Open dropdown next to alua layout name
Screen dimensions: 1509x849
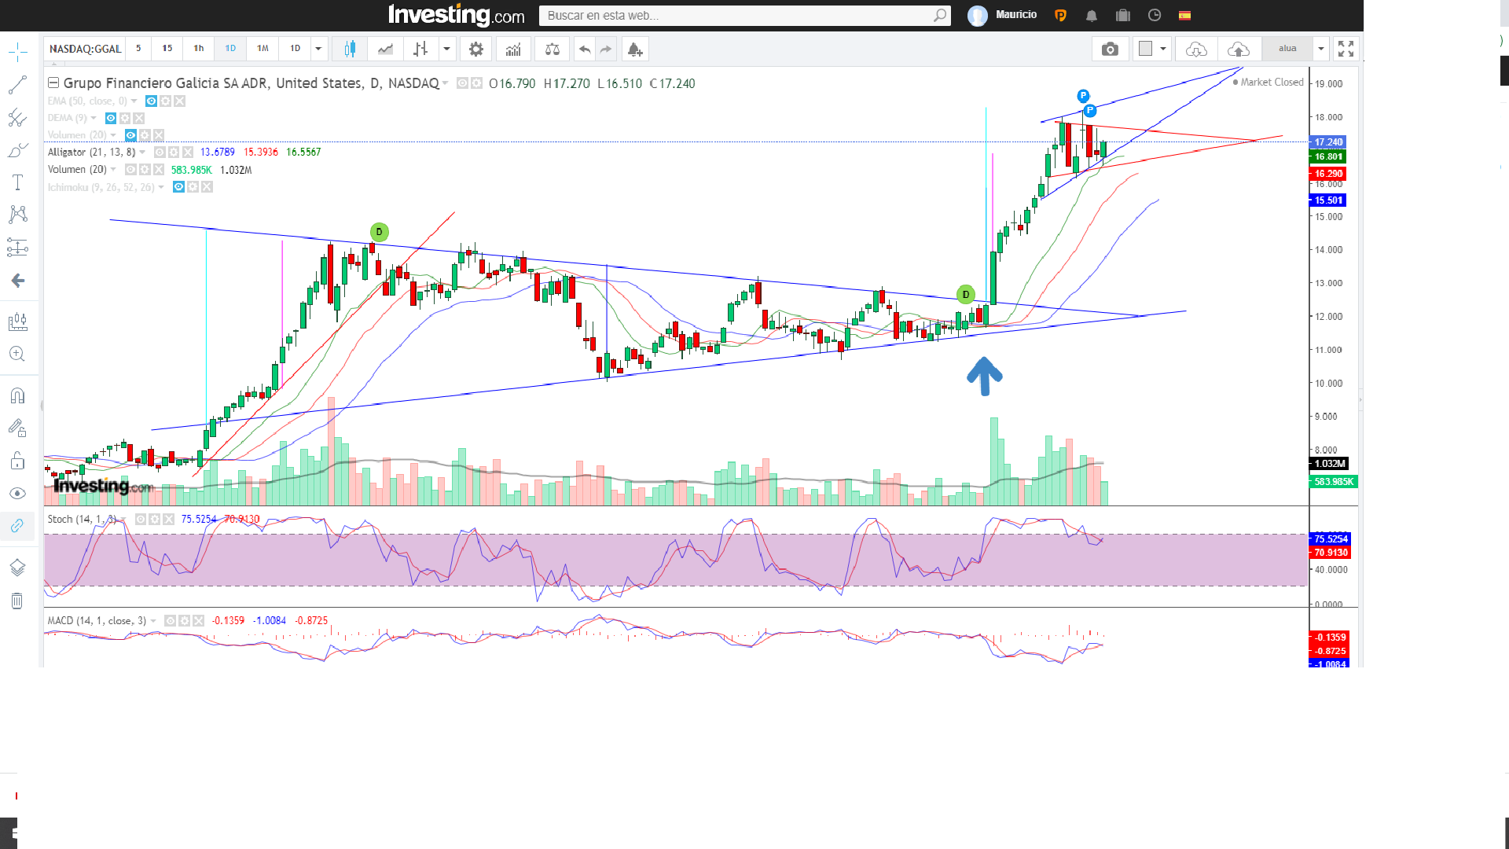click(1321, 49)
